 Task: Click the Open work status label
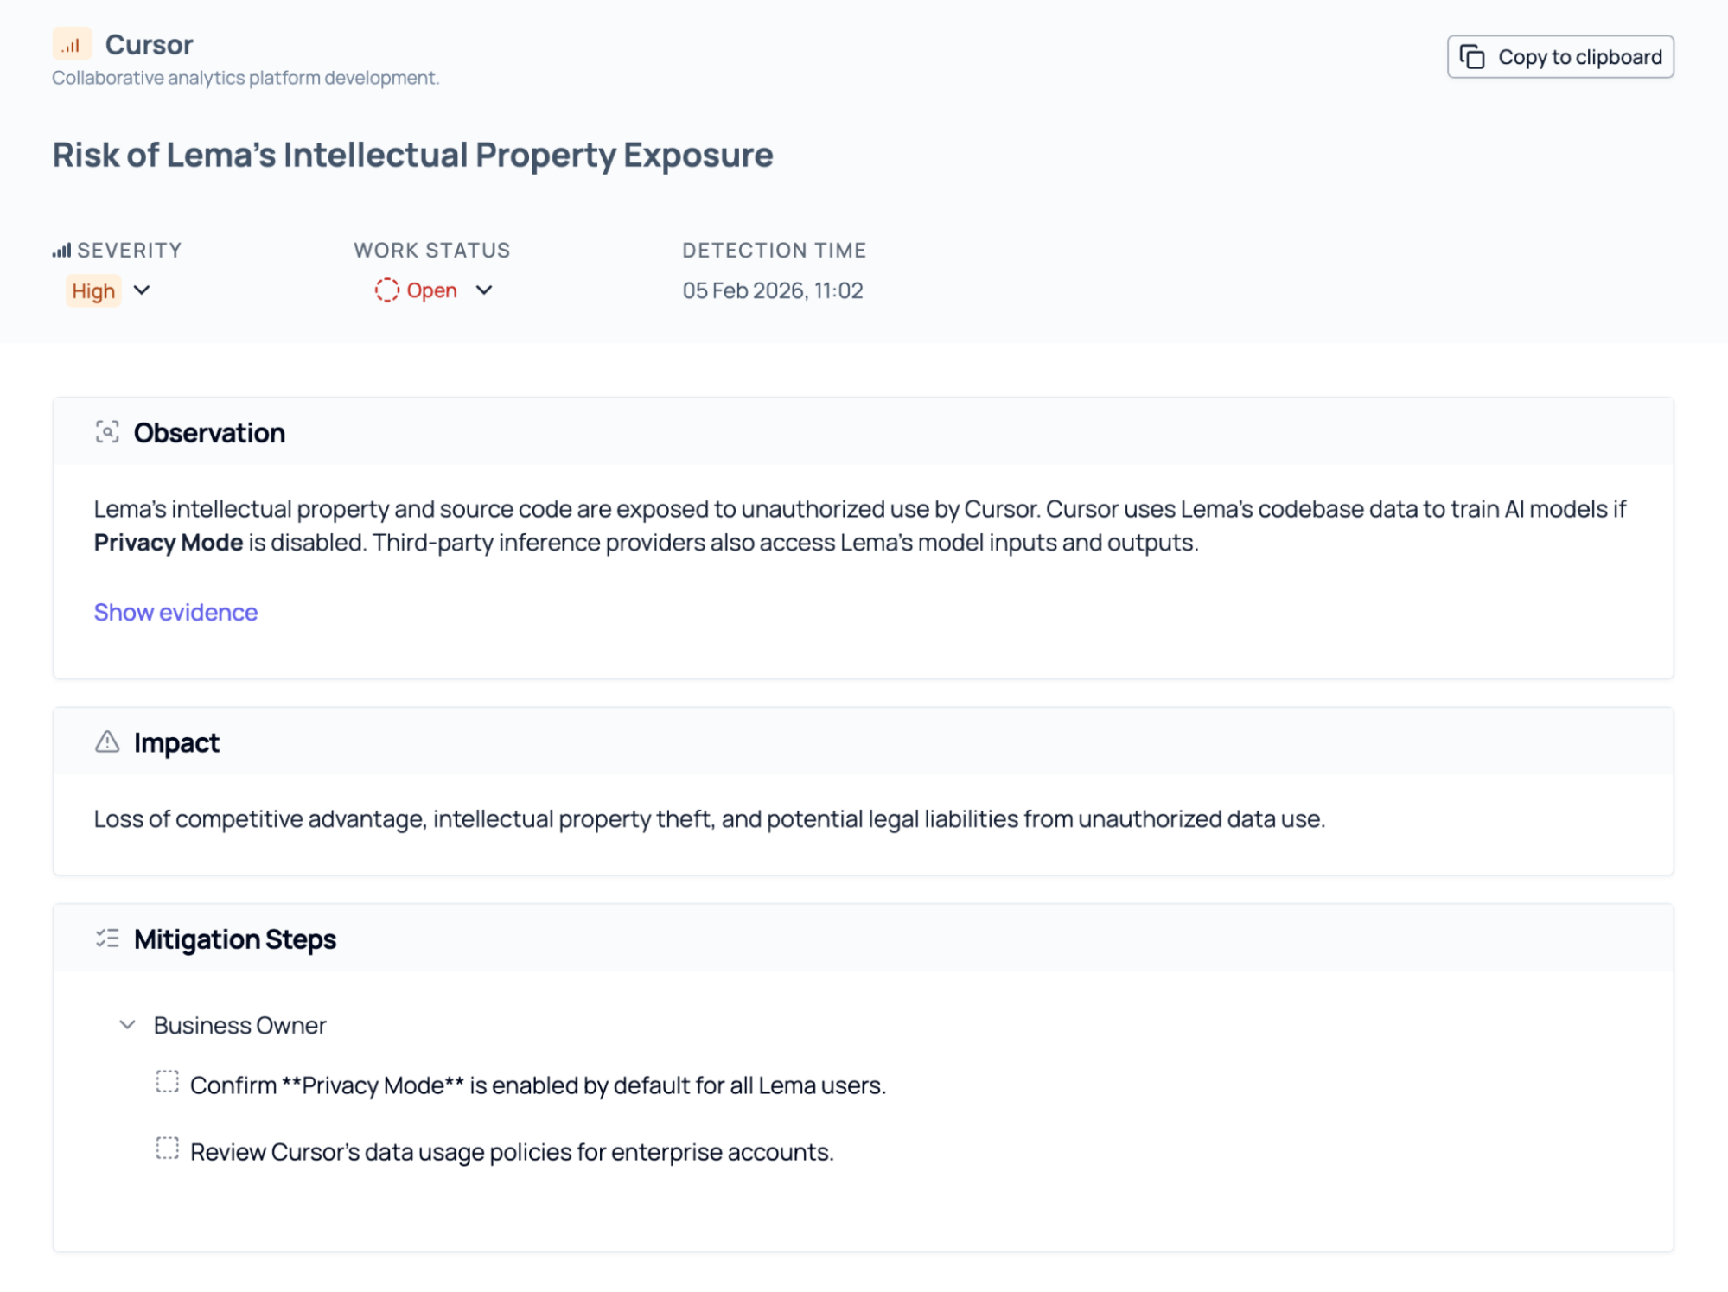(431, 290)
